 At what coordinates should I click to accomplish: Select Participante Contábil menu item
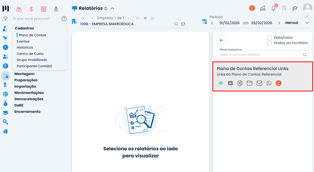[x=34, y=66]
